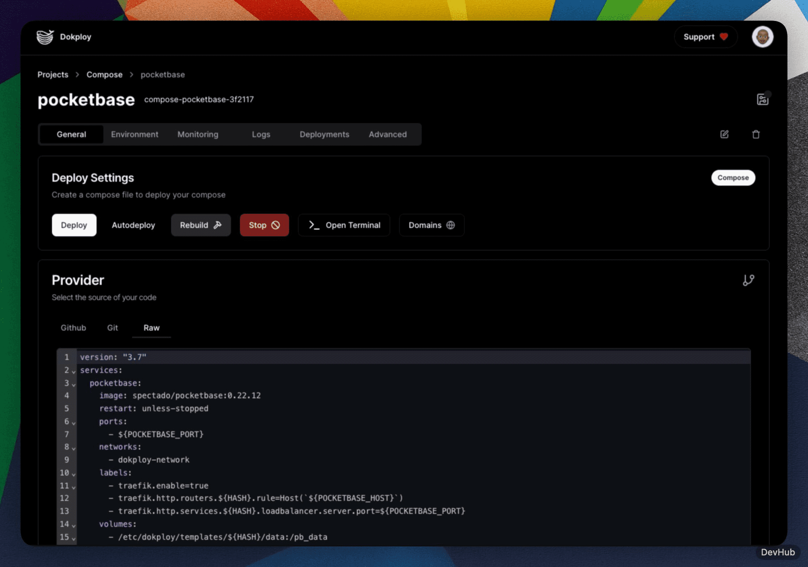808x567 pixels.
Task: Select the Git provider tab
Action: click(113, 328)
